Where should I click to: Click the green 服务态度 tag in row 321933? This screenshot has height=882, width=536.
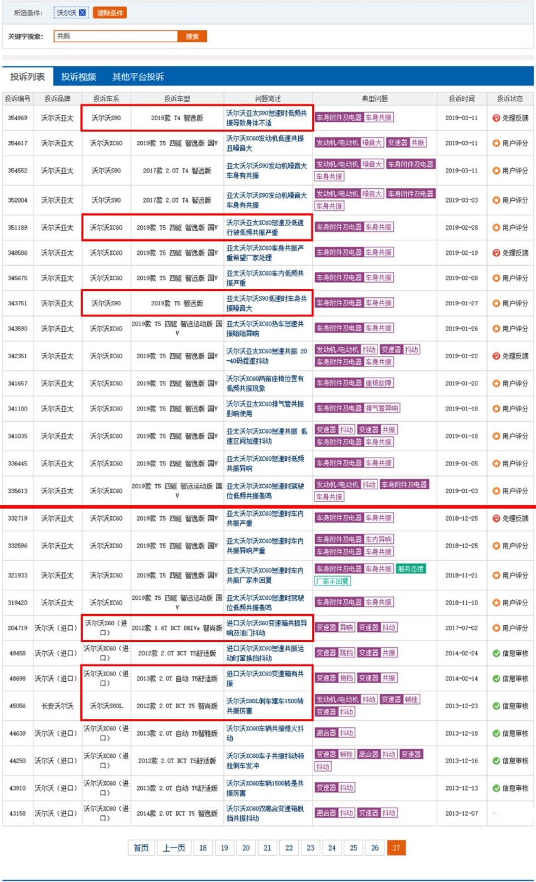411,568
